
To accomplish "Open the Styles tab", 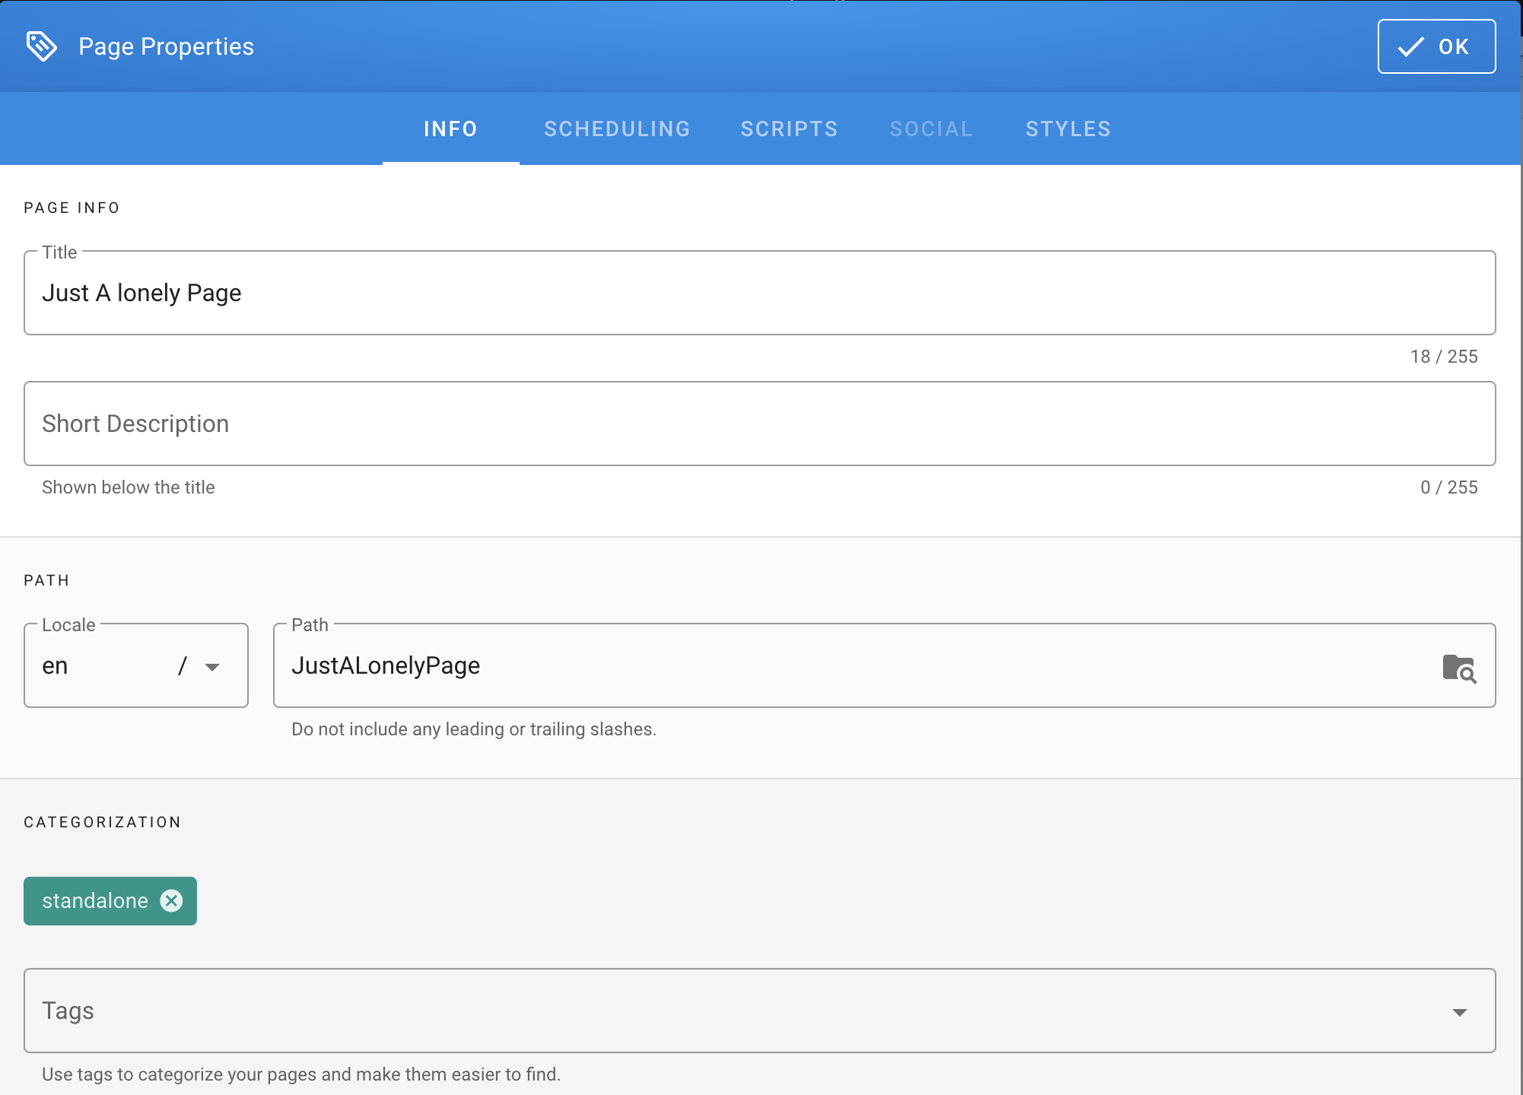I will point(1068,129).
